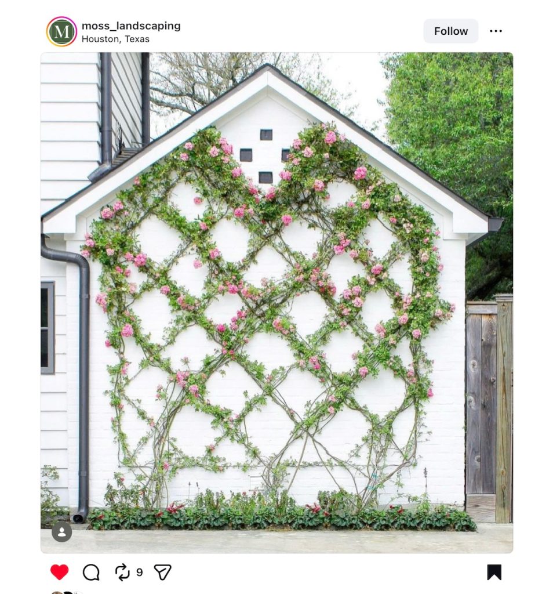Follow the moss_landscaping account
The height and width of the screenshot is (594, 553).
pyautogui.click(x=451, y=31)
